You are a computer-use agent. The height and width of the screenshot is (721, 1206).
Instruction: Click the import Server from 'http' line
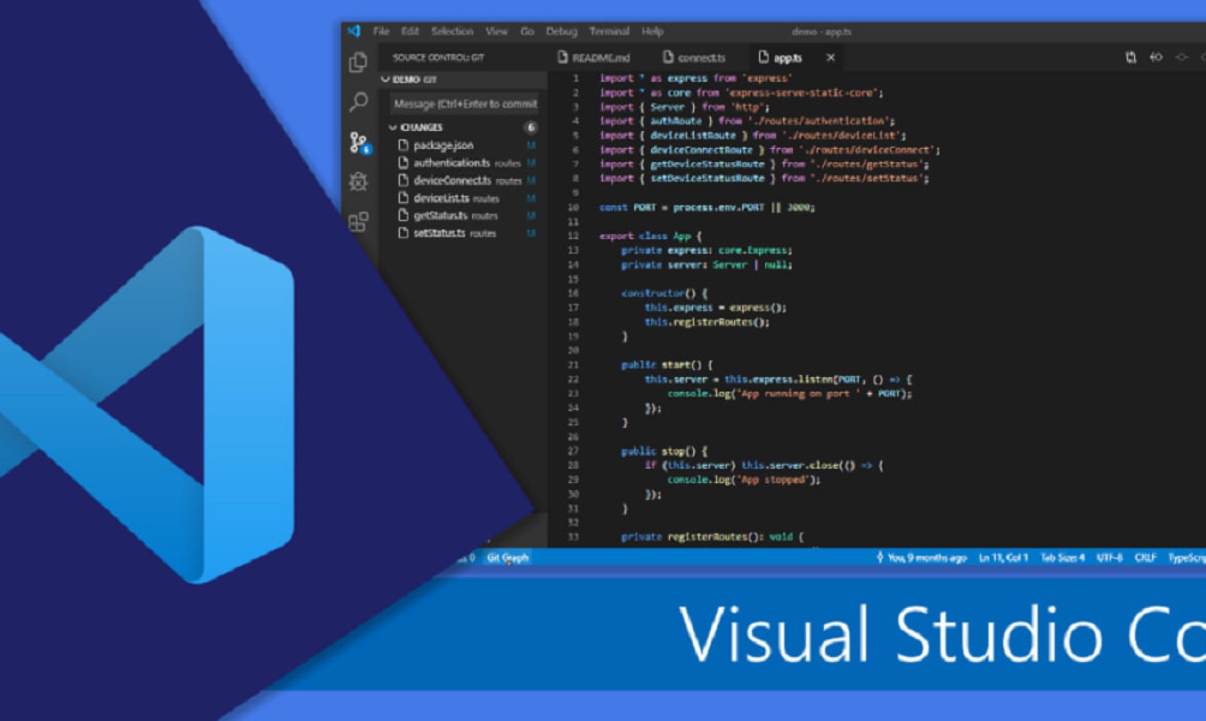pyautogui.click(x=684, y=107)
